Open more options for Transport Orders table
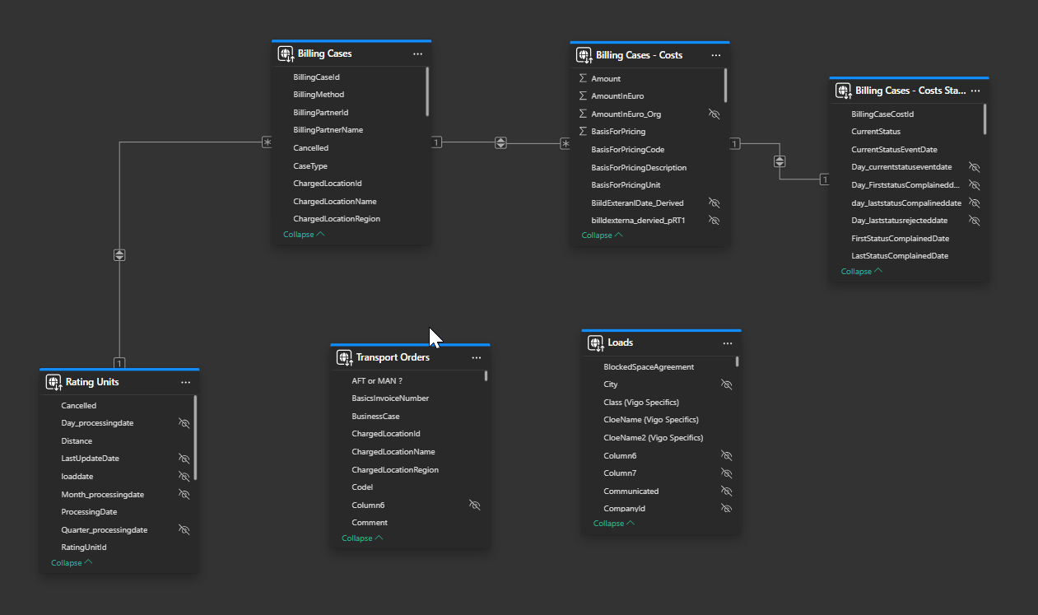The height and width of the screenshot is (615, 1038). [x=476, y=357]
